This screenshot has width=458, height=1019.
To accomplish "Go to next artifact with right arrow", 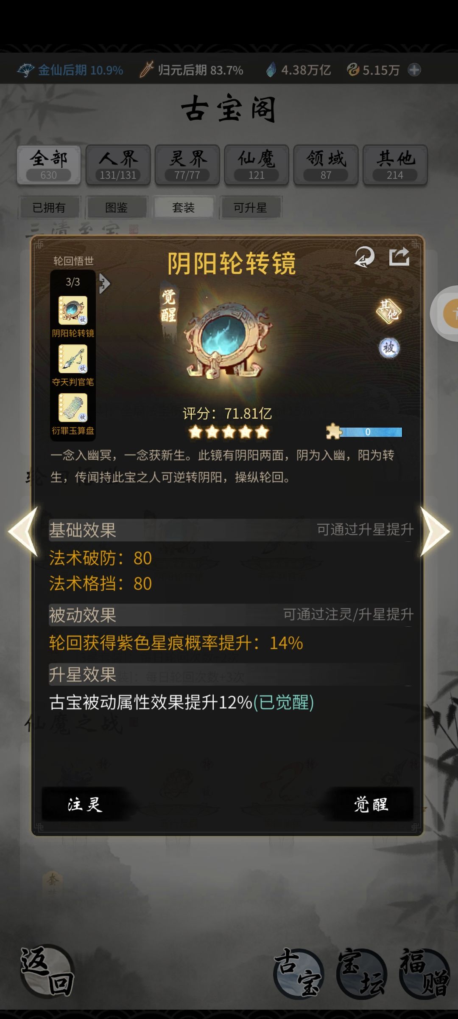I will 435,532.
